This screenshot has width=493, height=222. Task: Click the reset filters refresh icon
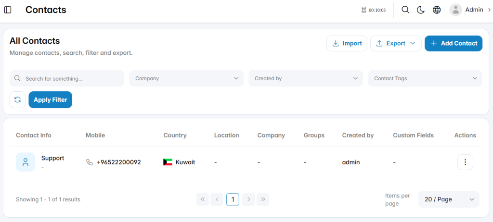[18, 100]
